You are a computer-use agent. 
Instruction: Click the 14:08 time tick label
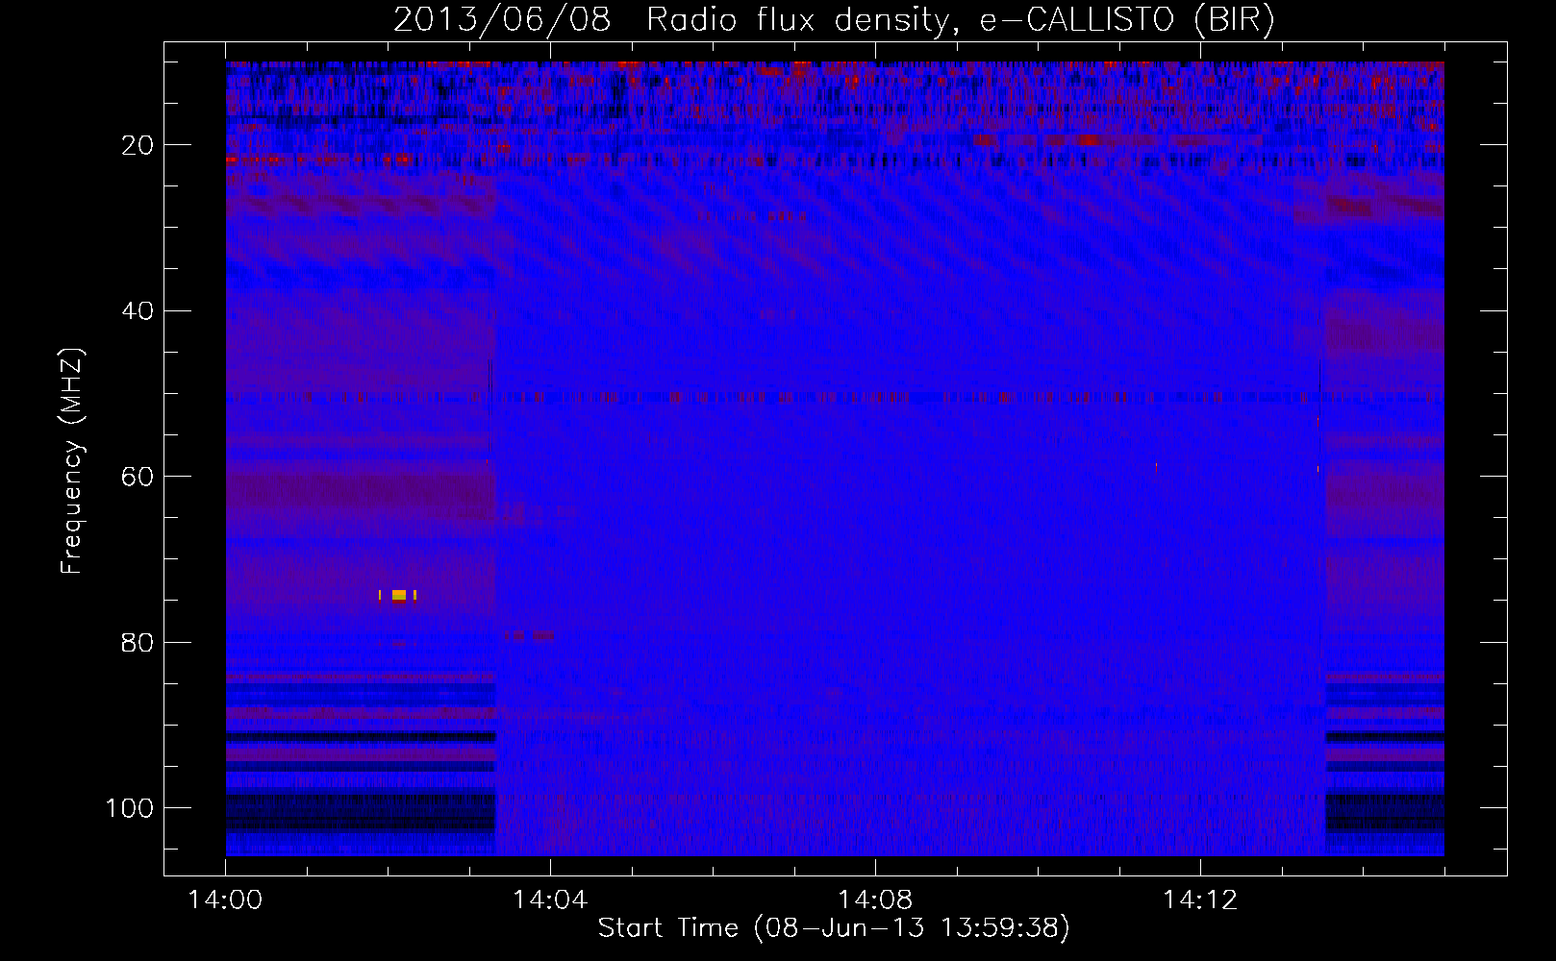[x=875, y=900]
